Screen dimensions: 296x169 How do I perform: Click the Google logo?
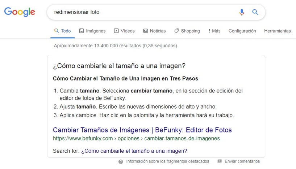[x=20, y=12]
